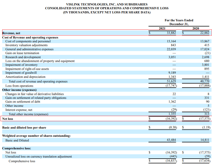This screenshot has width=212, height=166.
Task: Click 'General and administrative expenses' label
Action: (29, 49)
